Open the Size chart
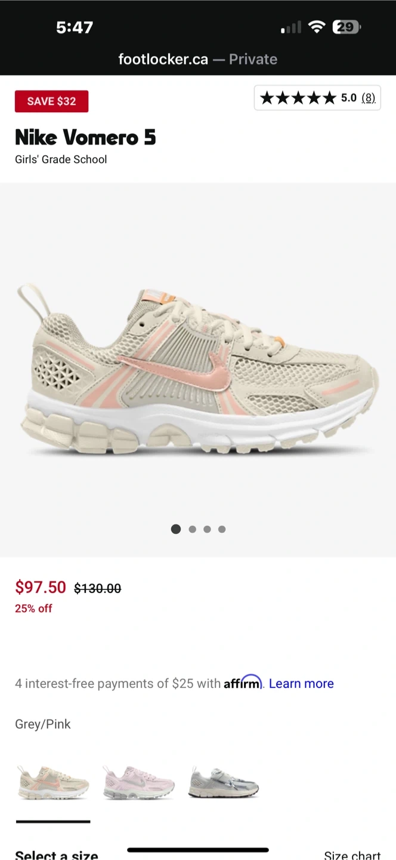The width and height of the screenshot is (396, 860). point(352,855)
